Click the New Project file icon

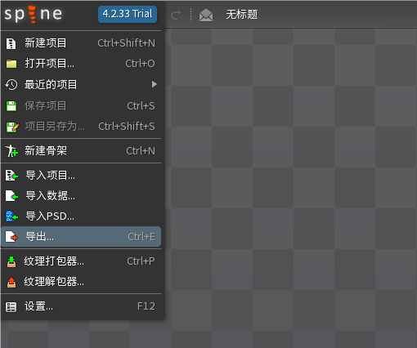coord(11,43)
